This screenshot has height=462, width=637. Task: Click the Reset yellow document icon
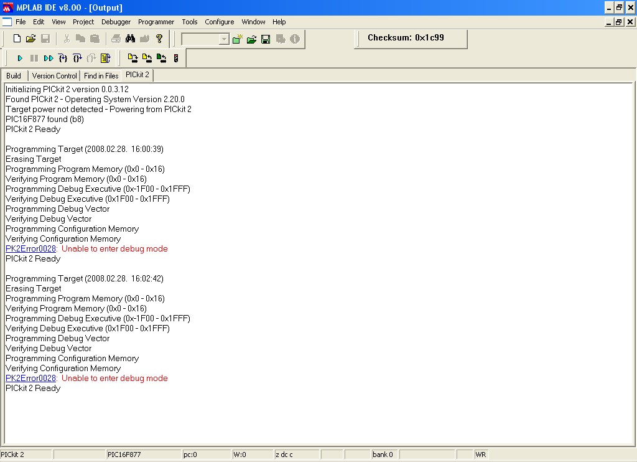coord(106,59)
